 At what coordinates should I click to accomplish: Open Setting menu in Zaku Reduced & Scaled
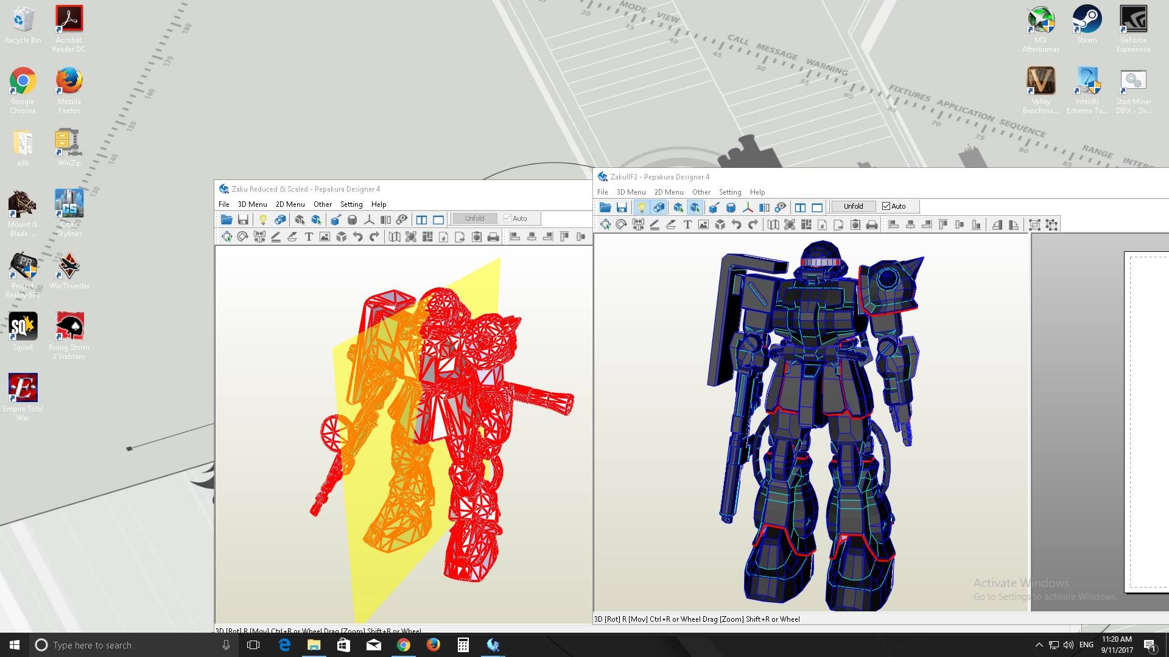(x=351, y=204)
